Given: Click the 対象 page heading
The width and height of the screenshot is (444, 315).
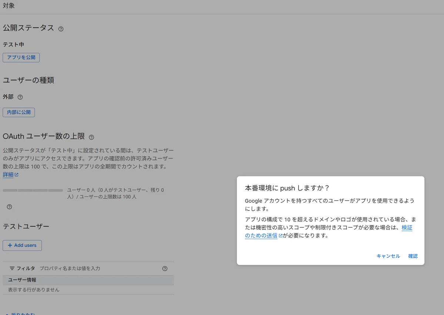Looking at the screenshot, I should tap(9, 6).
